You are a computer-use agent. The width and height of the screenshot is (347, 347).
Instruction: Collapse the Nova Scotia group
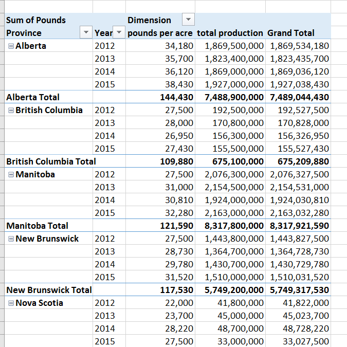point(11,303)
